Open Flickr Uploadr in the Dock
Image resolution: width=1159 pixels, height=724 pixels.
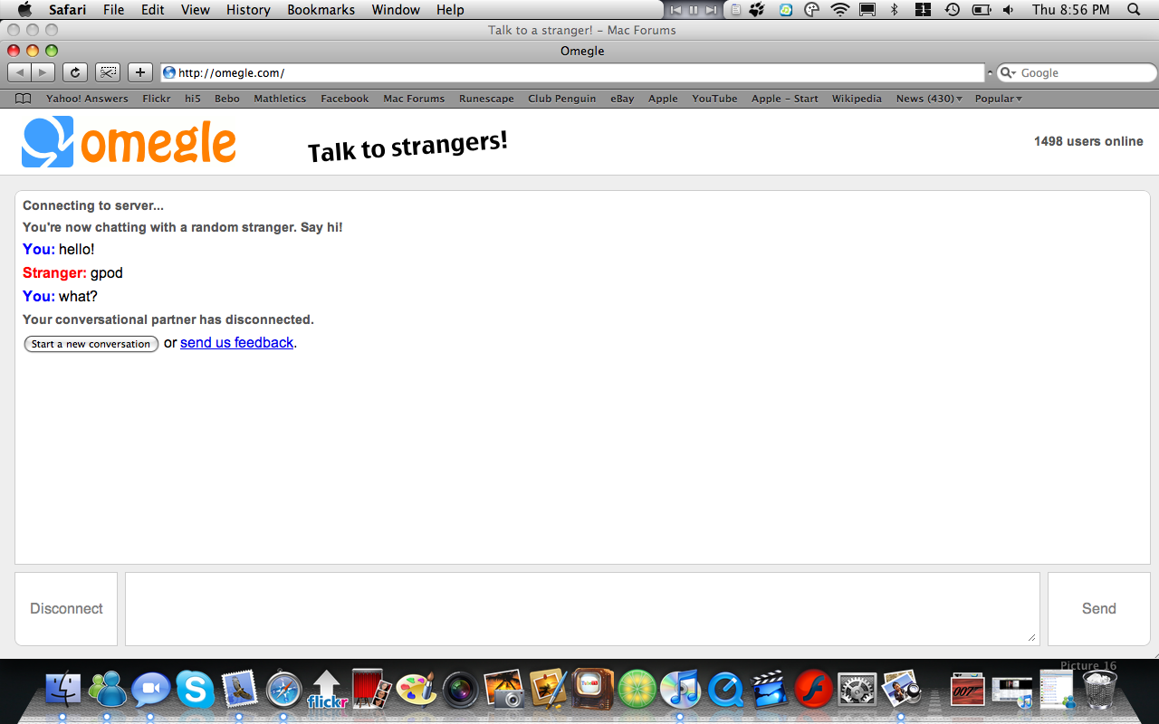tap(328, 690)
